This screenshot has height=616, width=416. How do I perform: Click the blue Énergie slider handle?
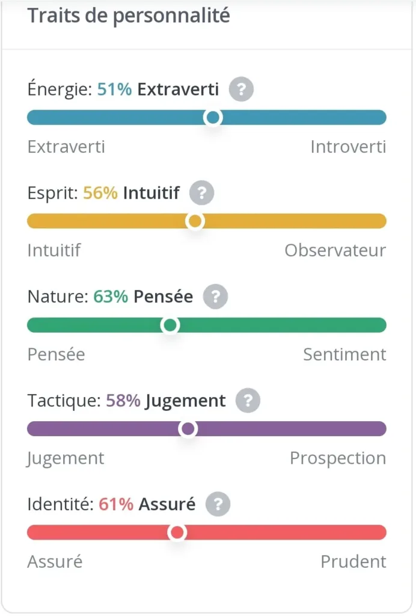click(213, 117)
